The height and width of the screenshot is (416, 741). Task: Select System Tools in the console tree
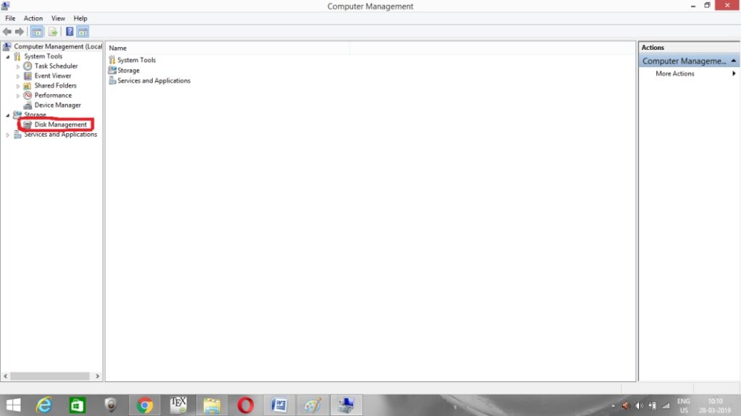pyautogui.click(x=43, y=56)
